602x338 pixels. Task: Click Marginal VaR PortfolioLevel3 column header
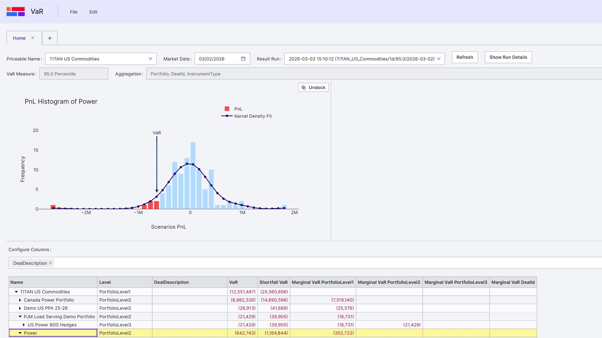(x=456, y=282)
